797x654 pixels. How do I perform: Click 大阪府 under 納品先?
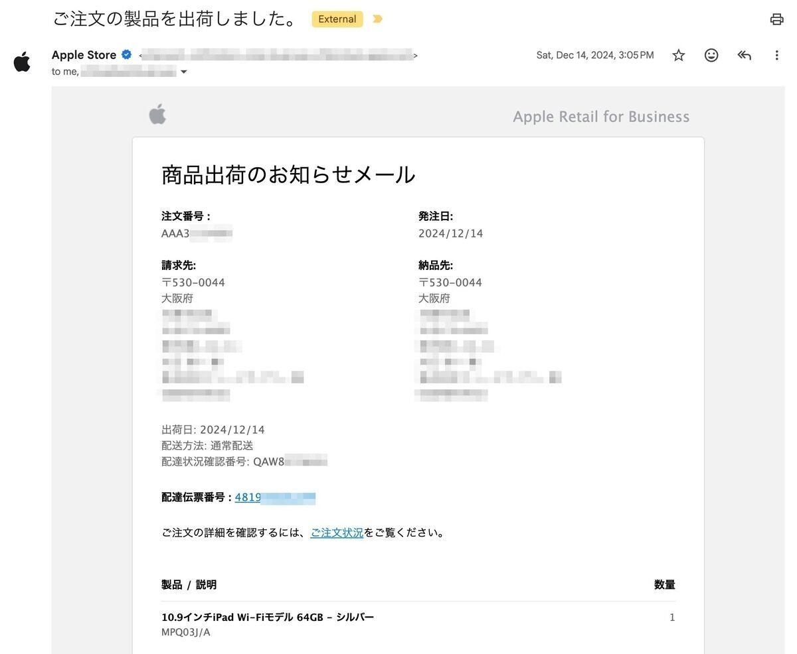(434, 298)
